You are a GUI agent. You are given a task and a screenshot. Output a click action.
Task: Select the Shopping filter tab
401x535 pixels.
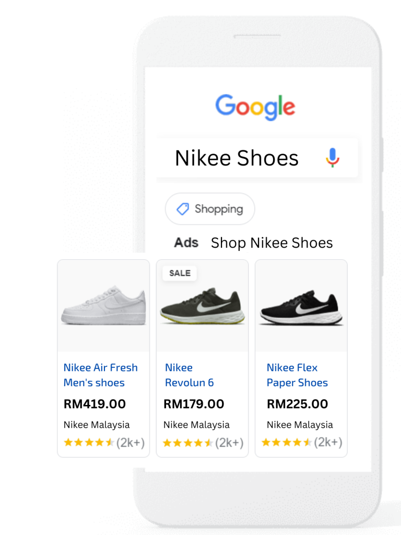[x=210, y=209]
